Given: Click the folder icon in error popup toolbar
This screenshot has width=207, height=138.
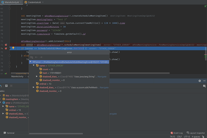Looking at the screenshot, I should click(x=32, y=57).
